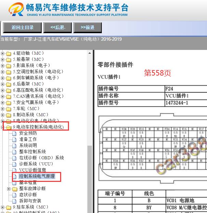Click page icon beside 控制系统电气原理
Viewport: 207px width, 213px height.
pos(15,177)
